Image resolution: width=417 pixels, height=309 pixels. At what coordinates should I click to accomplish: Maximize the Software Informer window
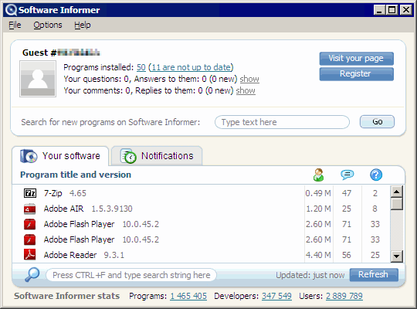(x=392, y=10)
